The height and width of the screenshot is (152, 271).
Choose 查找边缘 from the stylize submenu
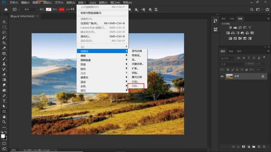pos(137,51)
